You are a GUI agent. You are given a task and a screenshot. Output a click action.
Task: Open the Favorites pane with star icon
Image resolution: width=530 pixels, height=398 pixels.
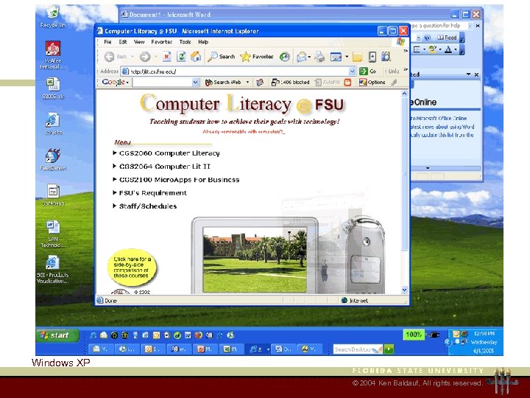257,57
